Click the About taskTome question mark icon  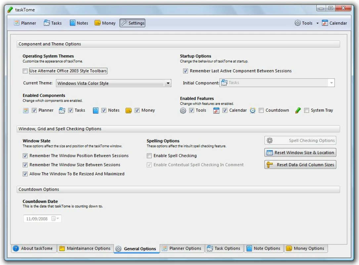click(x=16, y=248)
